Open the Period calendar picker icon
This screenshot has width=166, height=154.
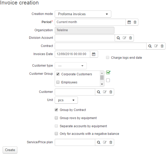click(x=129, y=22)
